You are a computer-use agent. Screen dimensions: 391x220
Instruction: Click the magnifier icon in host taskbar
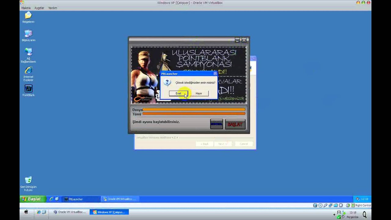(x=364, y=215)
